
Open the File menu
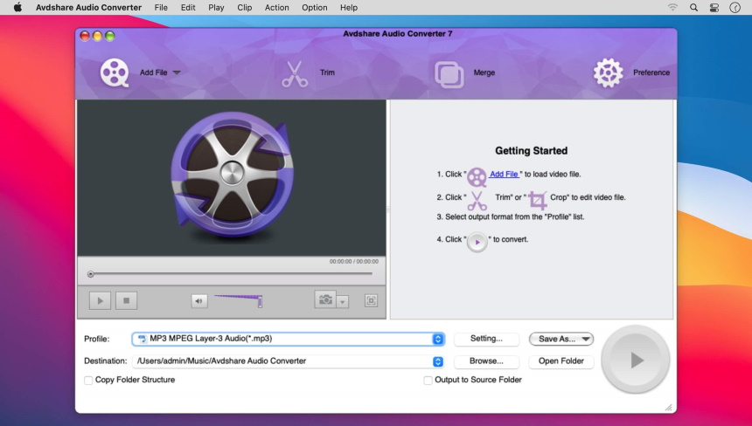pos(161,8)
